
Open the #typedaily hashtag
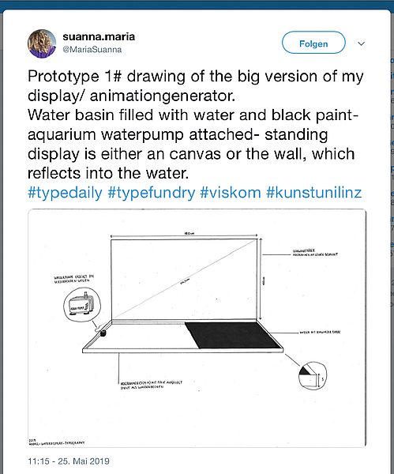click(x=65, y=193)
